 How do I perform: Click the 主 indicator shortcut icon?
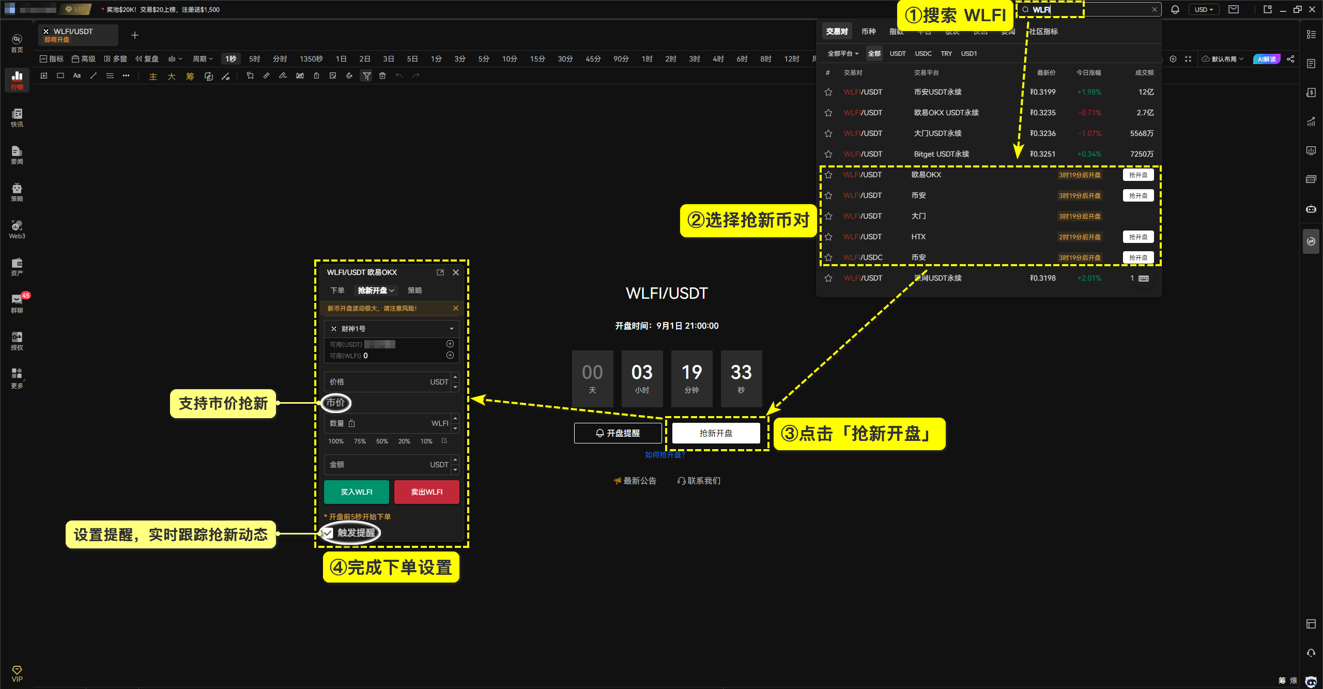click(153, 76)
